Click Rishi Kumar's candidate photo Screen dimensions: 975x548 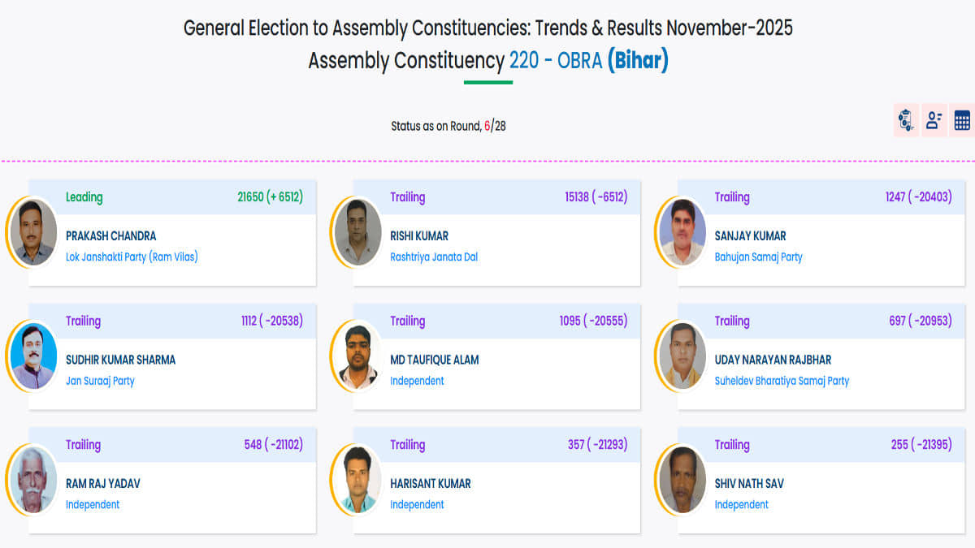[x=358, y=232]
